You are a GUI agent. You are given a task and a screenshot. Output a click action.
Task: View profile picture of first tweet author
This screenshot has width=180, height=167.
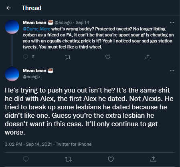point(12,27)
